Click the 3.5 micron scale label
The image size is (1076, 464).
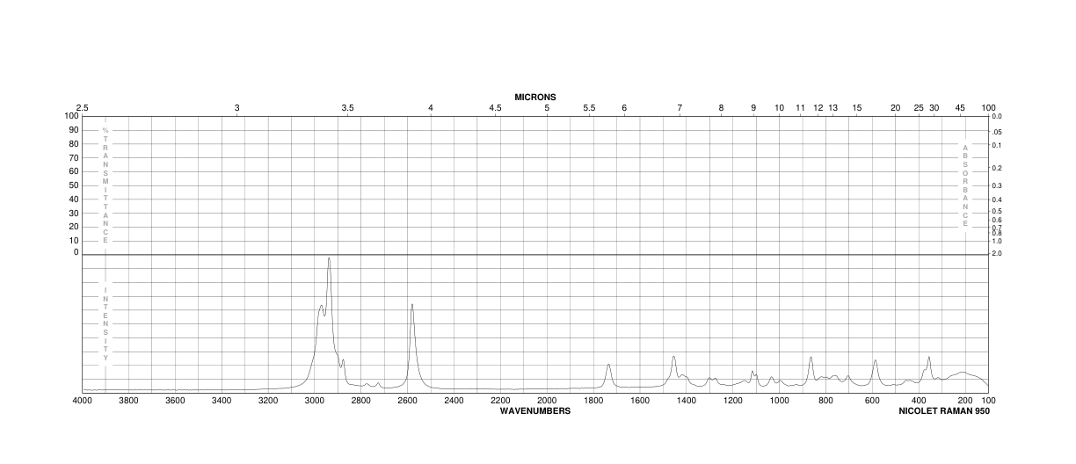pyautogui.click(x=347, y=108)
